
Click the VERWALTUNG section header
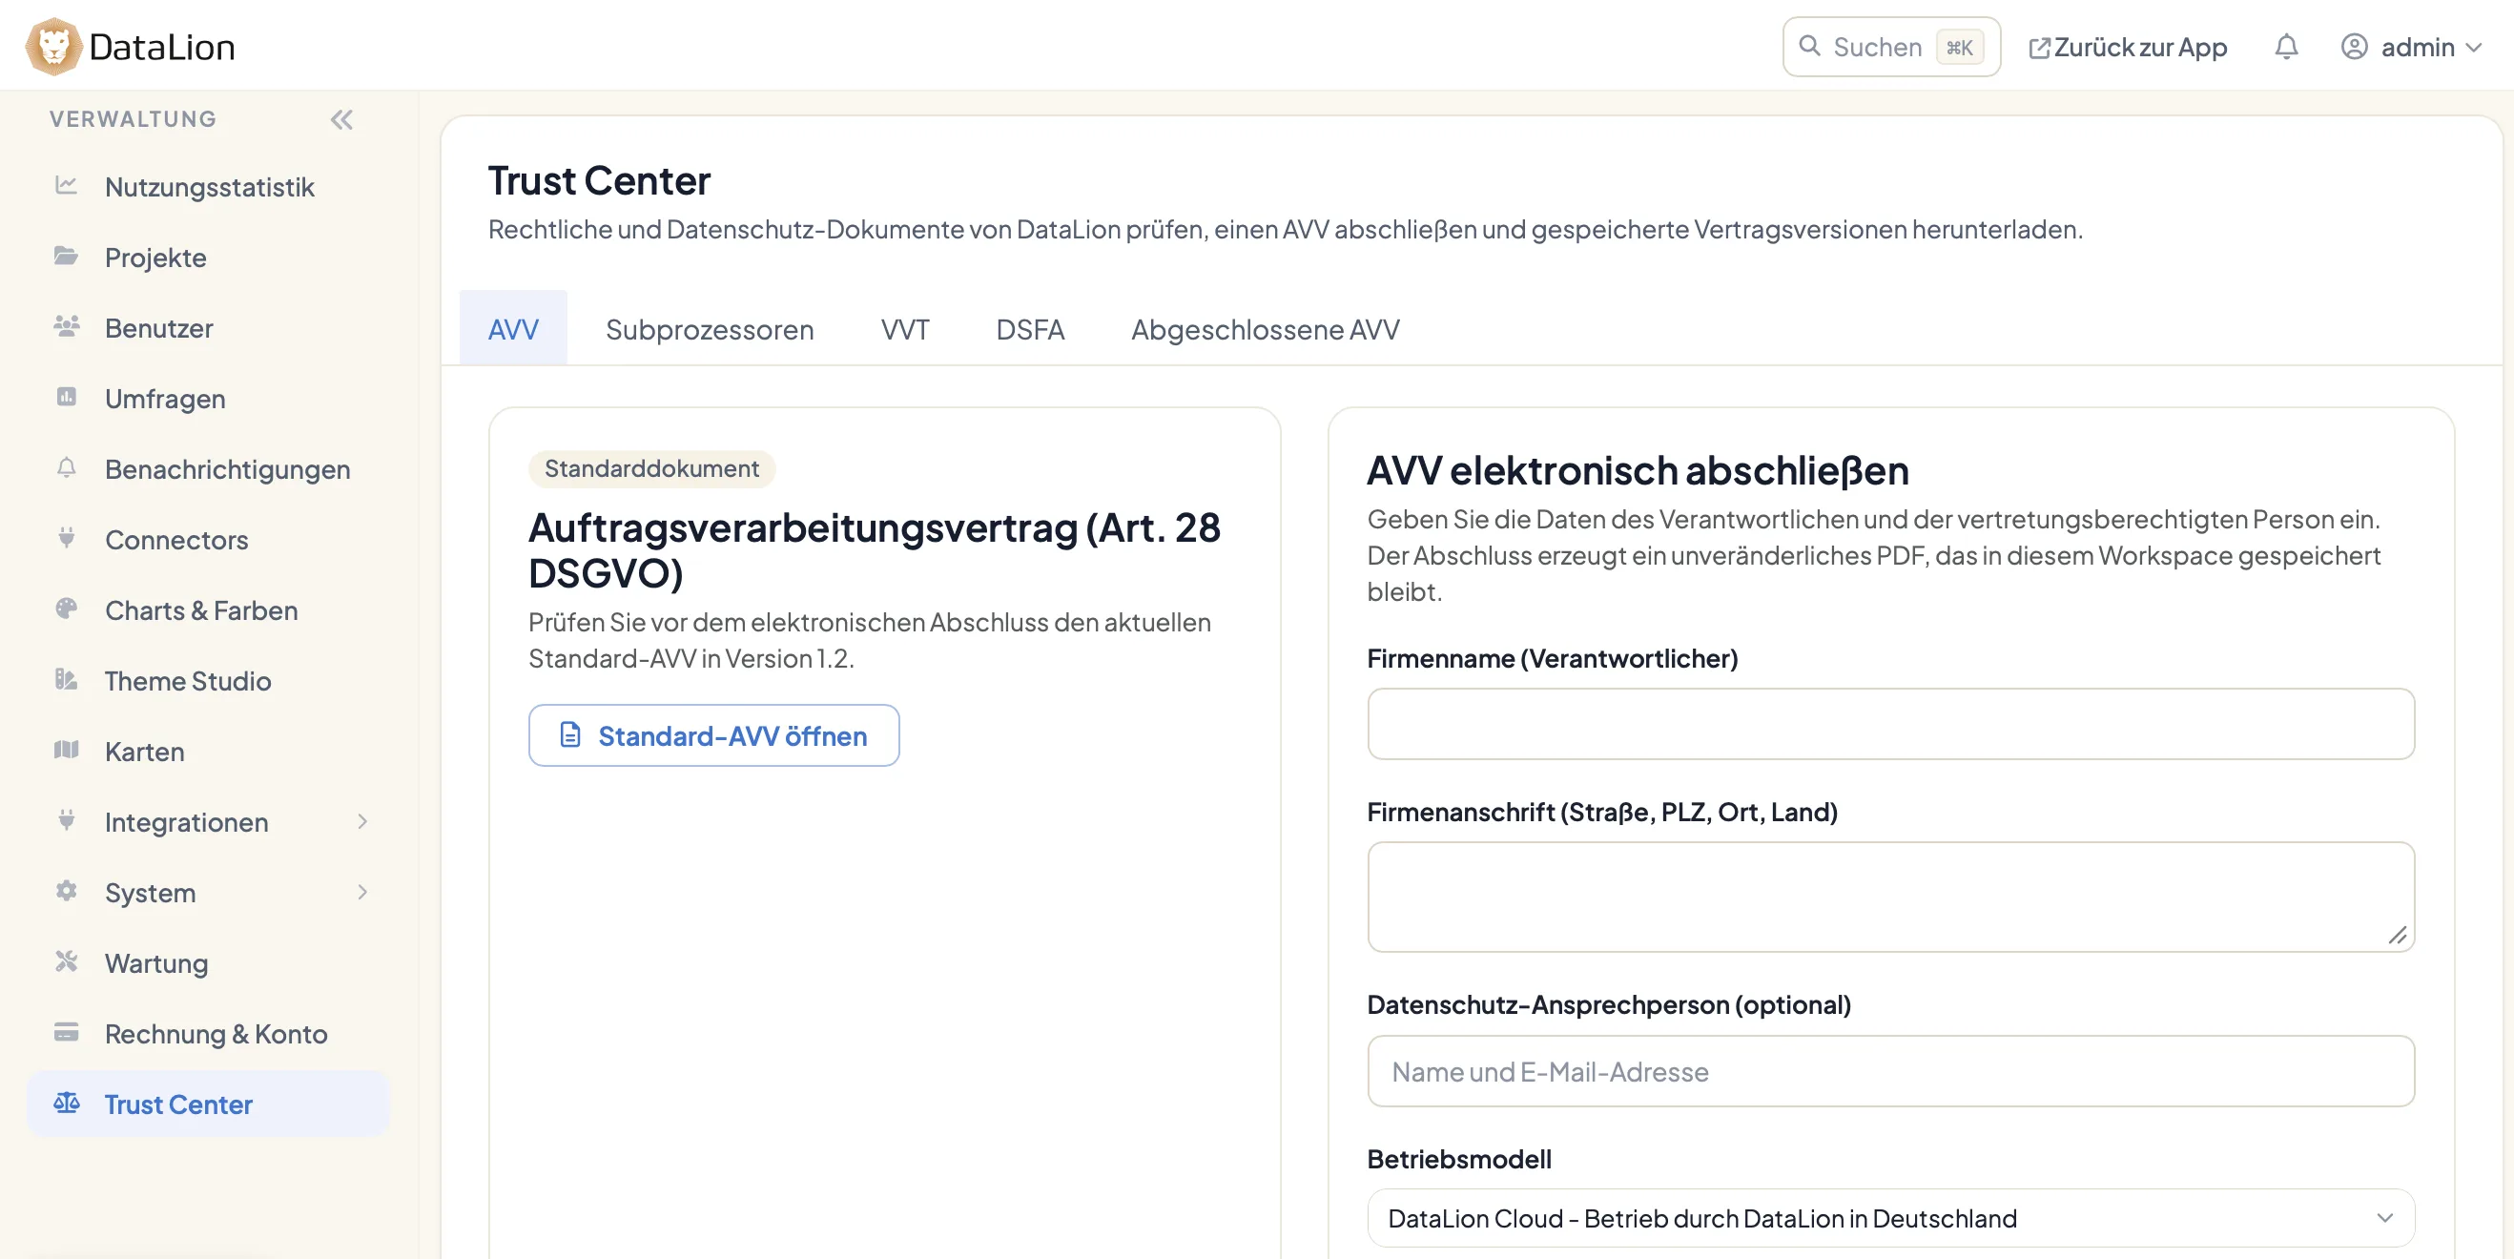(x=133, y=118)
